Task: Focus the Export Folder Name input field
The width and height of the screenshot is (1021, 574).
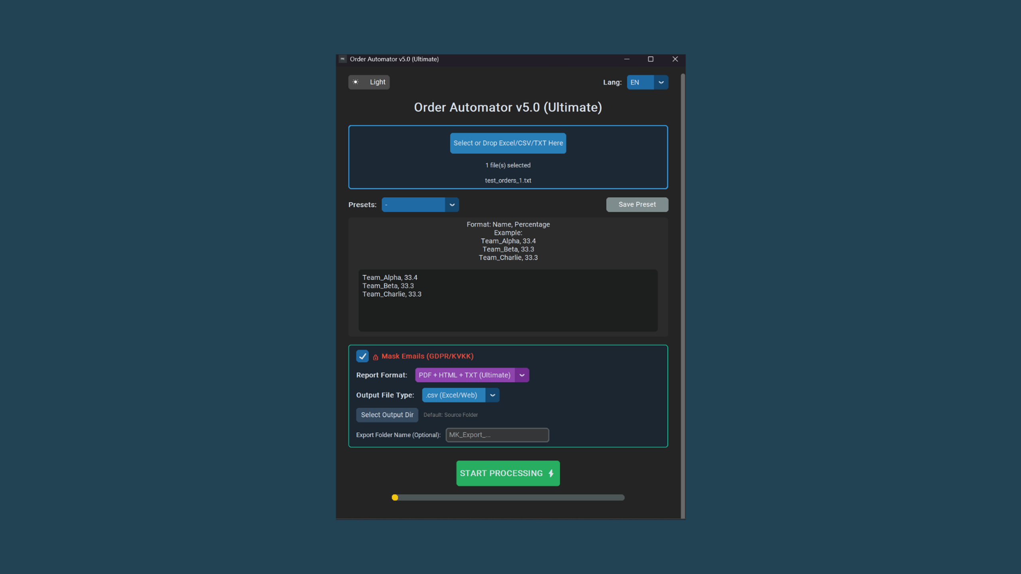Action: click(497, 435)
